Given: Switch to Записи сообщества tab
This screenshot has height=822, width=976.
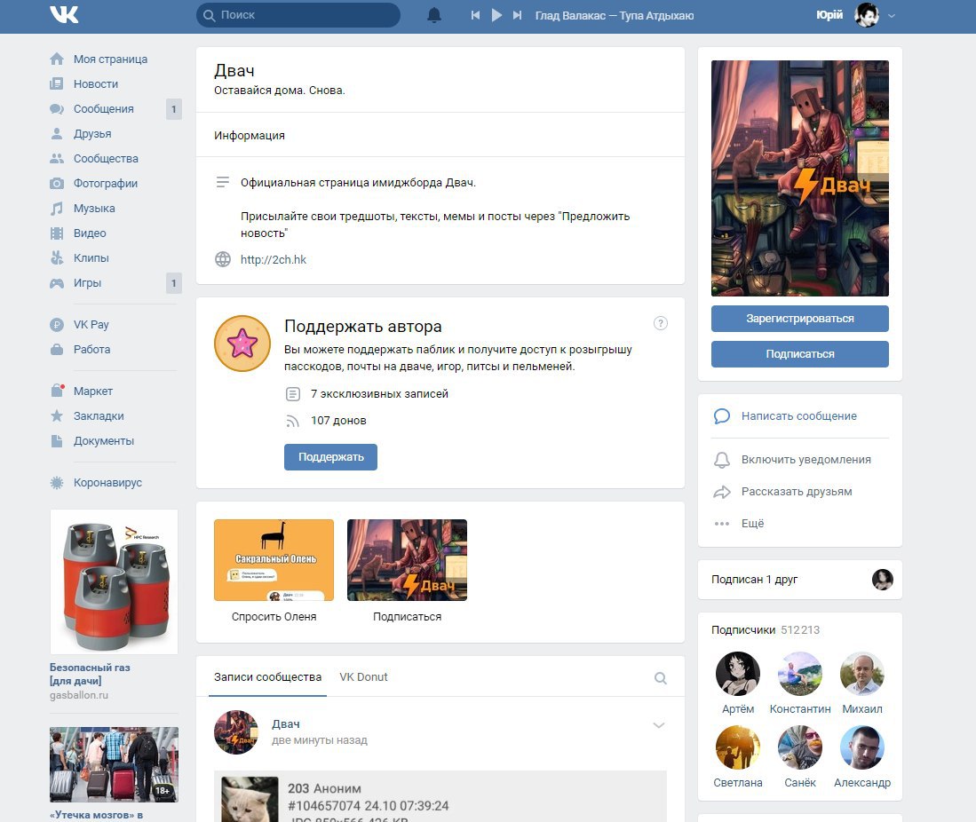Looking at the screenshot, I should tap(267, 677).
